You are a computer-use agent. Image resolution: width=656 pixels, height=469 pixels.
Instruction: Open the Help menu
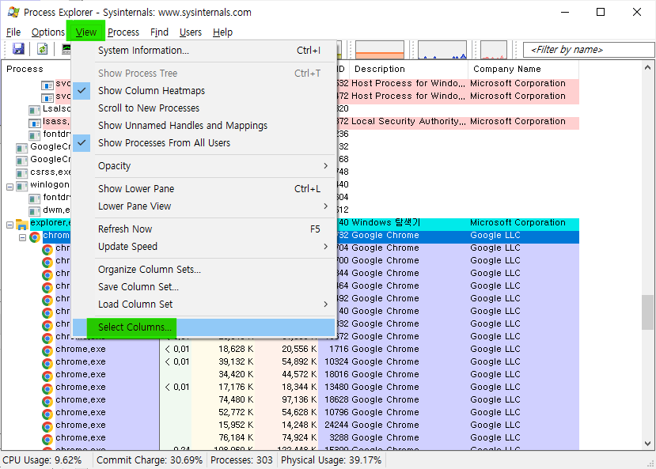[222, 32]
